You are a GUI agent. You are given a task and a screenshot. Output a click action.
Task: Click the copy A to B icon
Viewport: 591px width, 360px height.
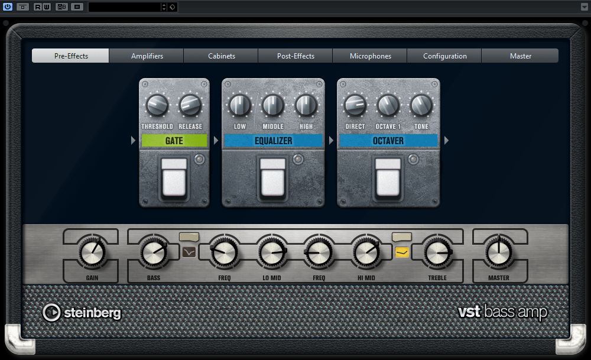[x=77, y=7]
